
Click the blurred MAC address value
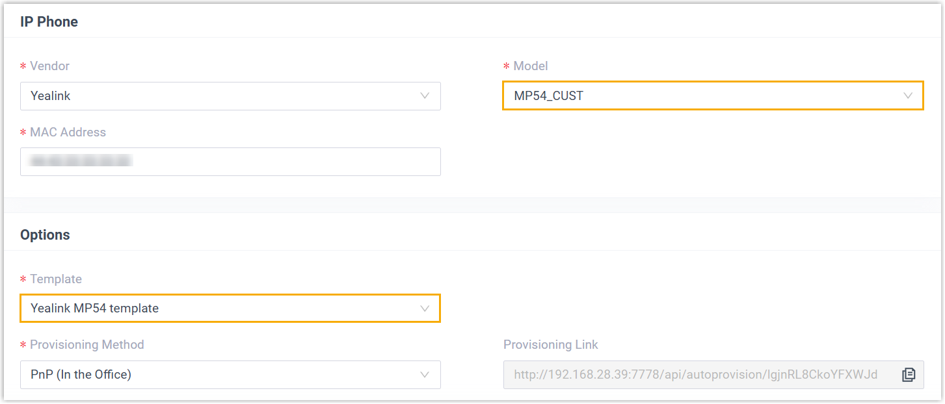81,160
